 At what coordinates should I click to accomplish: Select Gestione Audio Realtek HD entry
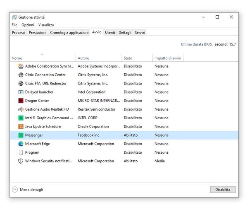(47, 109)
